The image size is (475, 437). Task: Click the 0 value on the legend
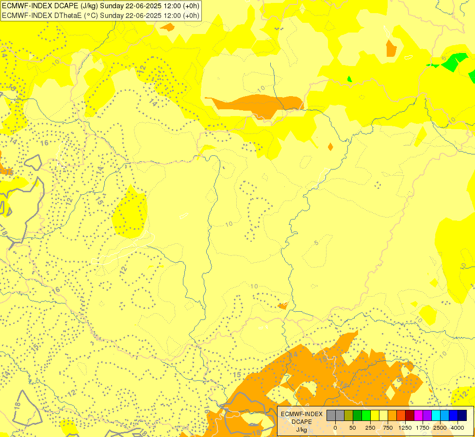pyautogui.click(x=335, y=428)
